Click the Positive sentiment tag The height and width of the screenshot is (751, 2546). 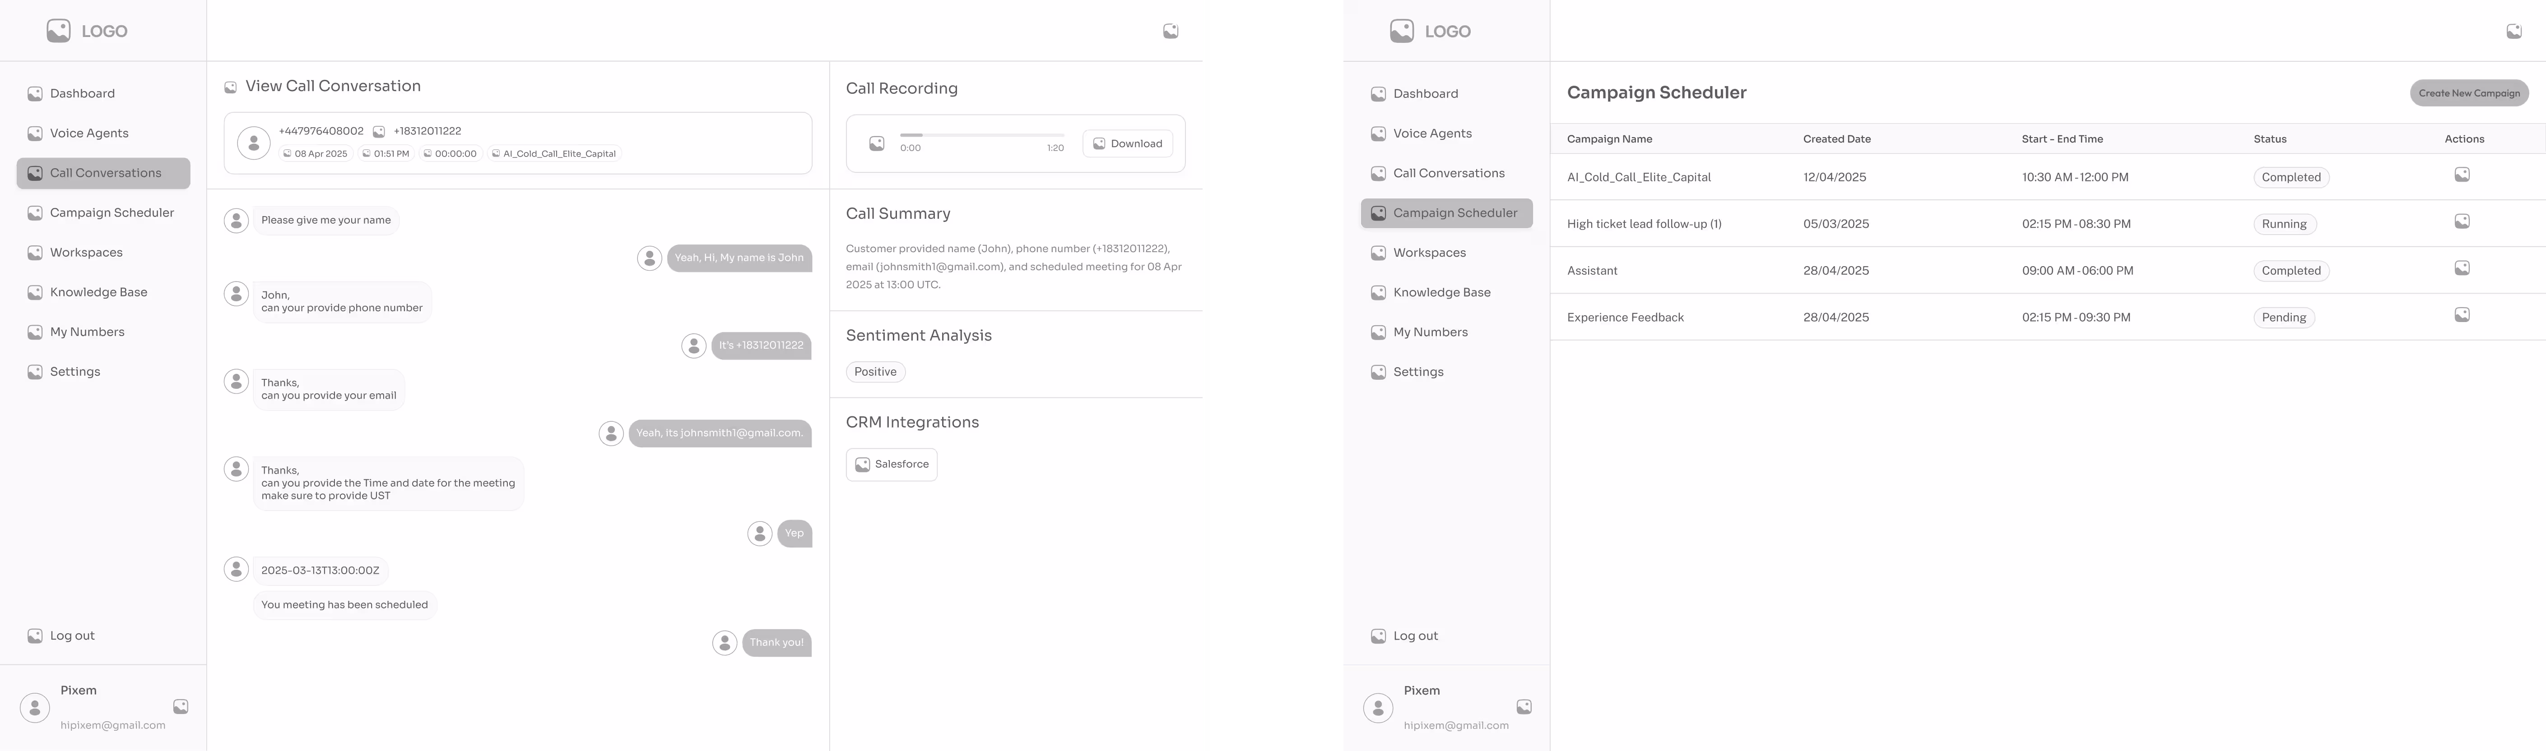click(x=876, y=372)
